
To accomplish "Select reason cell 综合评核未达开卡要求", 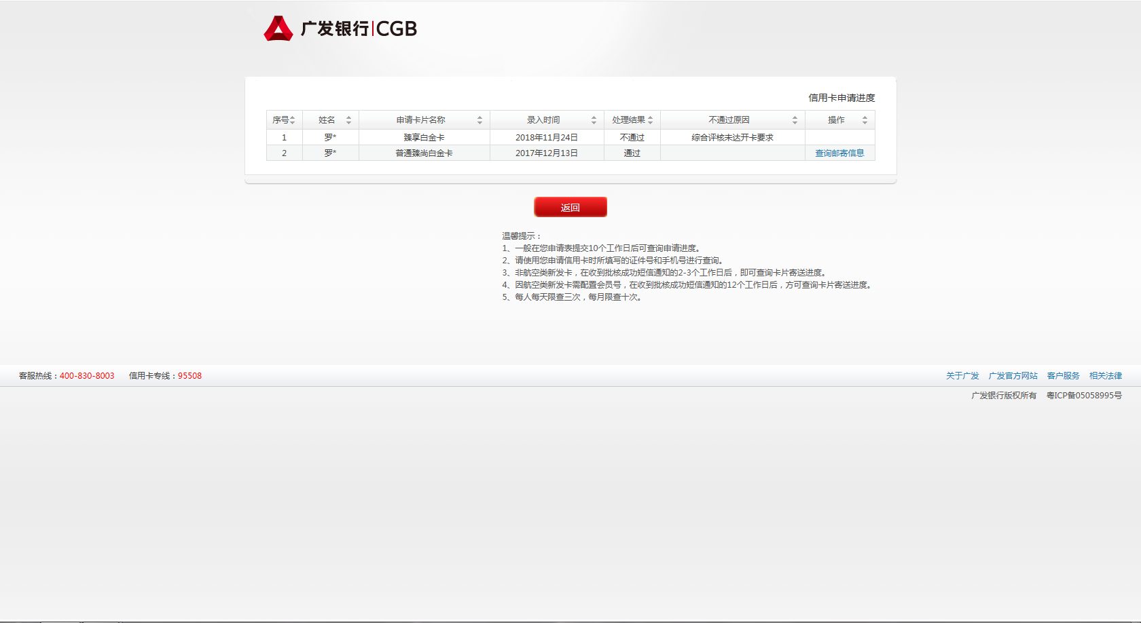I will point(733,138).
